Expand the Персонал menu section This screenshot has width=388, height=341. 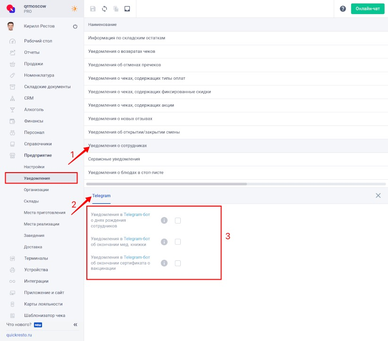pos(34,133)
